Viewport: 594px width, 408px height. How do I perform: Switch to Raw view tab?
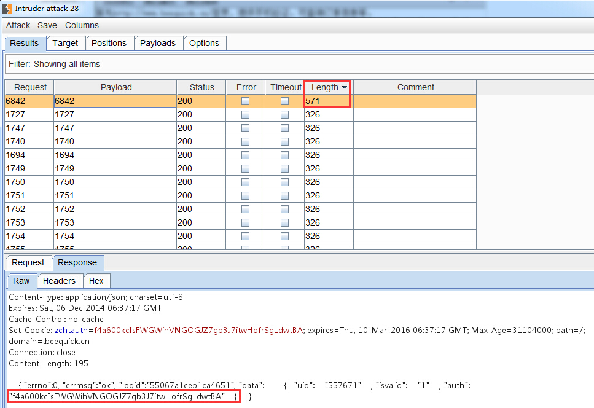[21, 281]
